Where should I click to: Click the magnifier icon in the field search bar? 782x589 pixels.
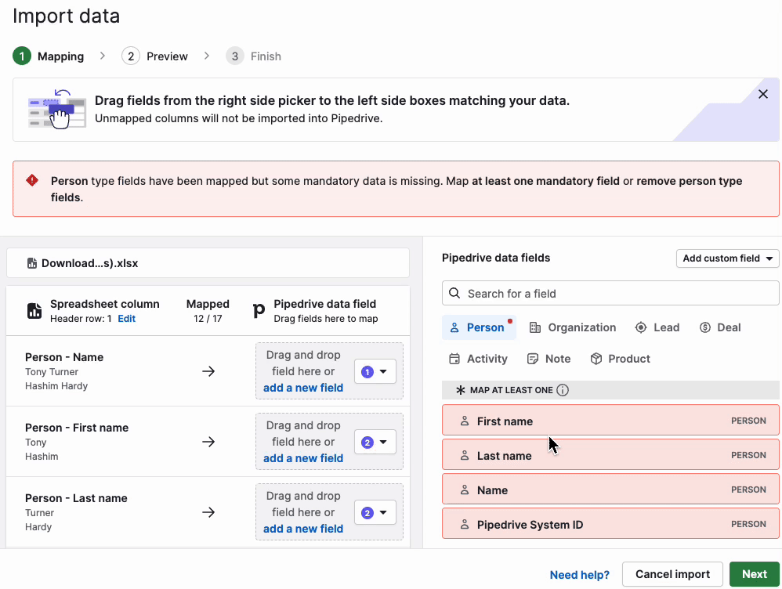454,292
